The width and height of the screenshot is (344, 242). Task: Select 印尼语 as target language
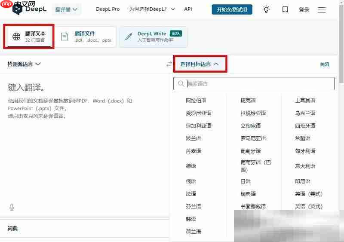[x=303, y=181]
